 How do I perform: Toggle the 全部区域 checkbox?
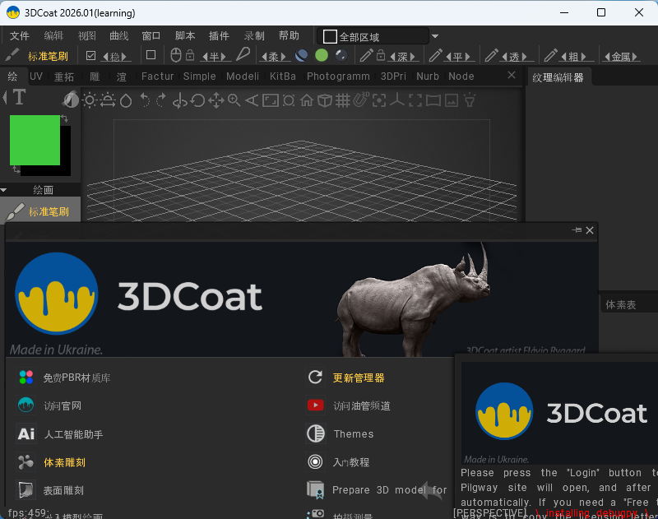pyautogui.click(x=331, y=37)
